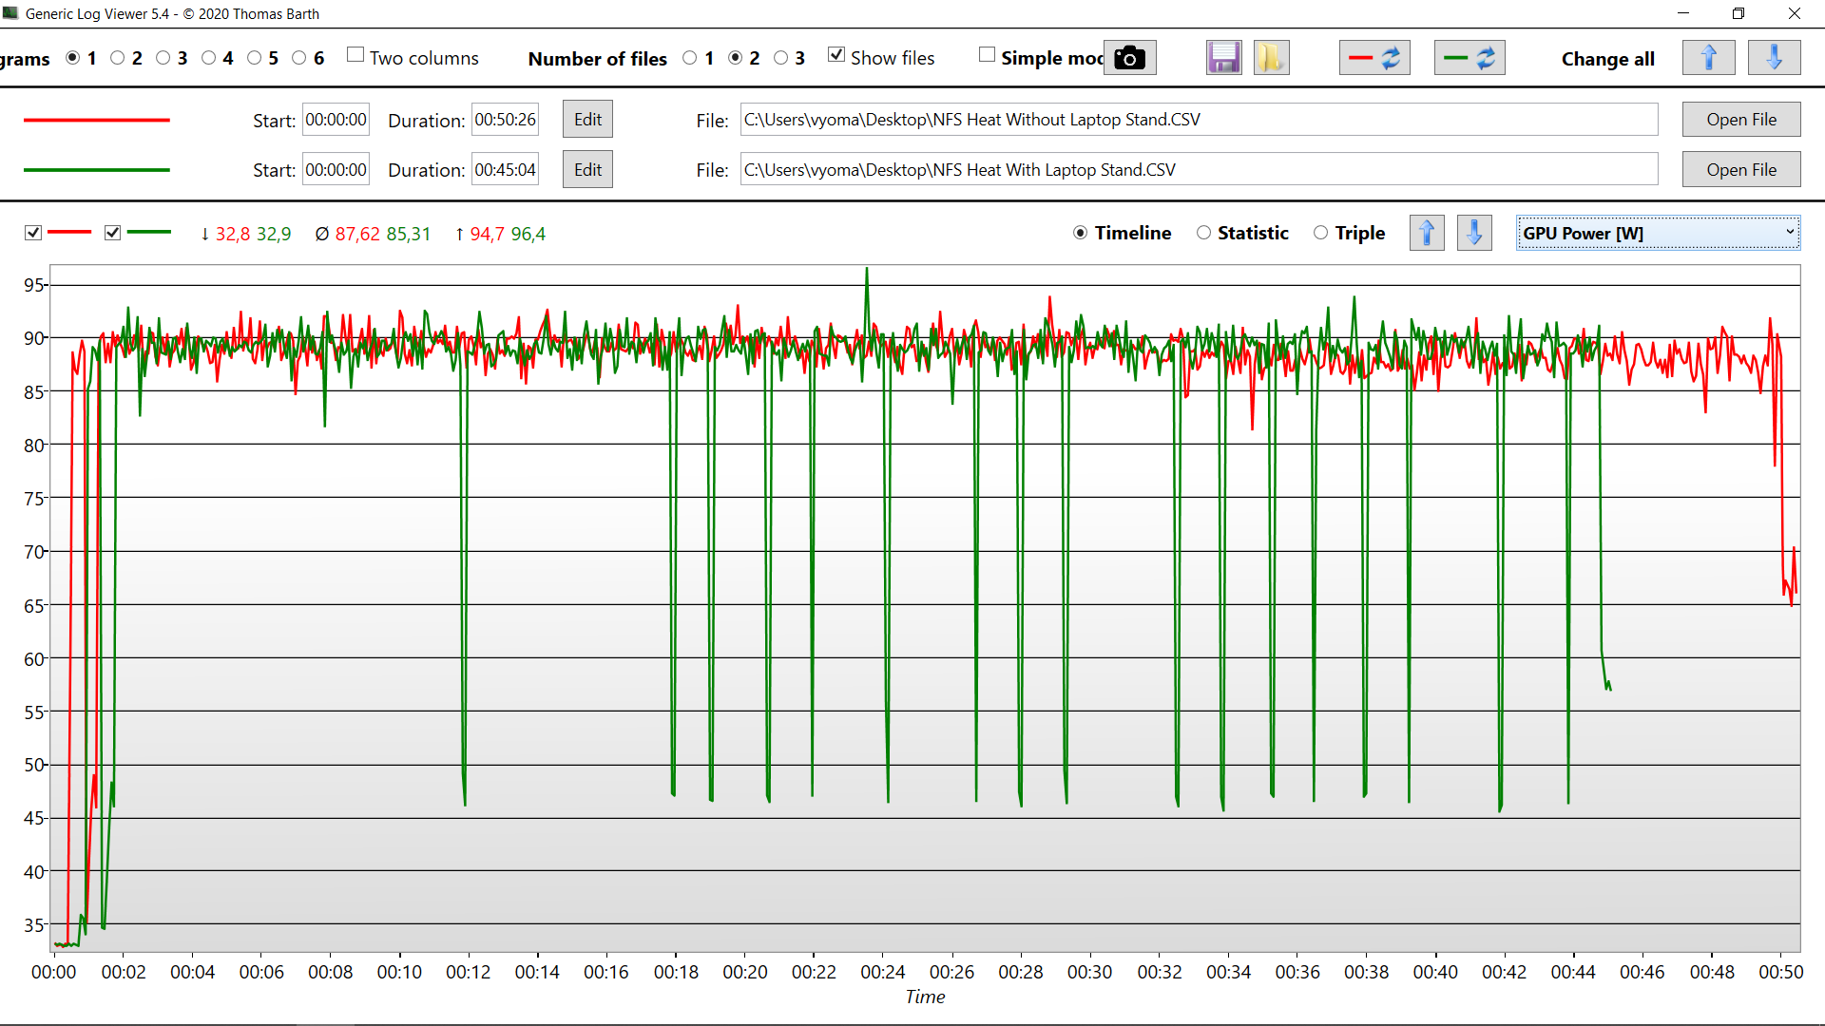1825x1026 pixels.
Task: Click the green file Start time field
Action: coord(336,170)
